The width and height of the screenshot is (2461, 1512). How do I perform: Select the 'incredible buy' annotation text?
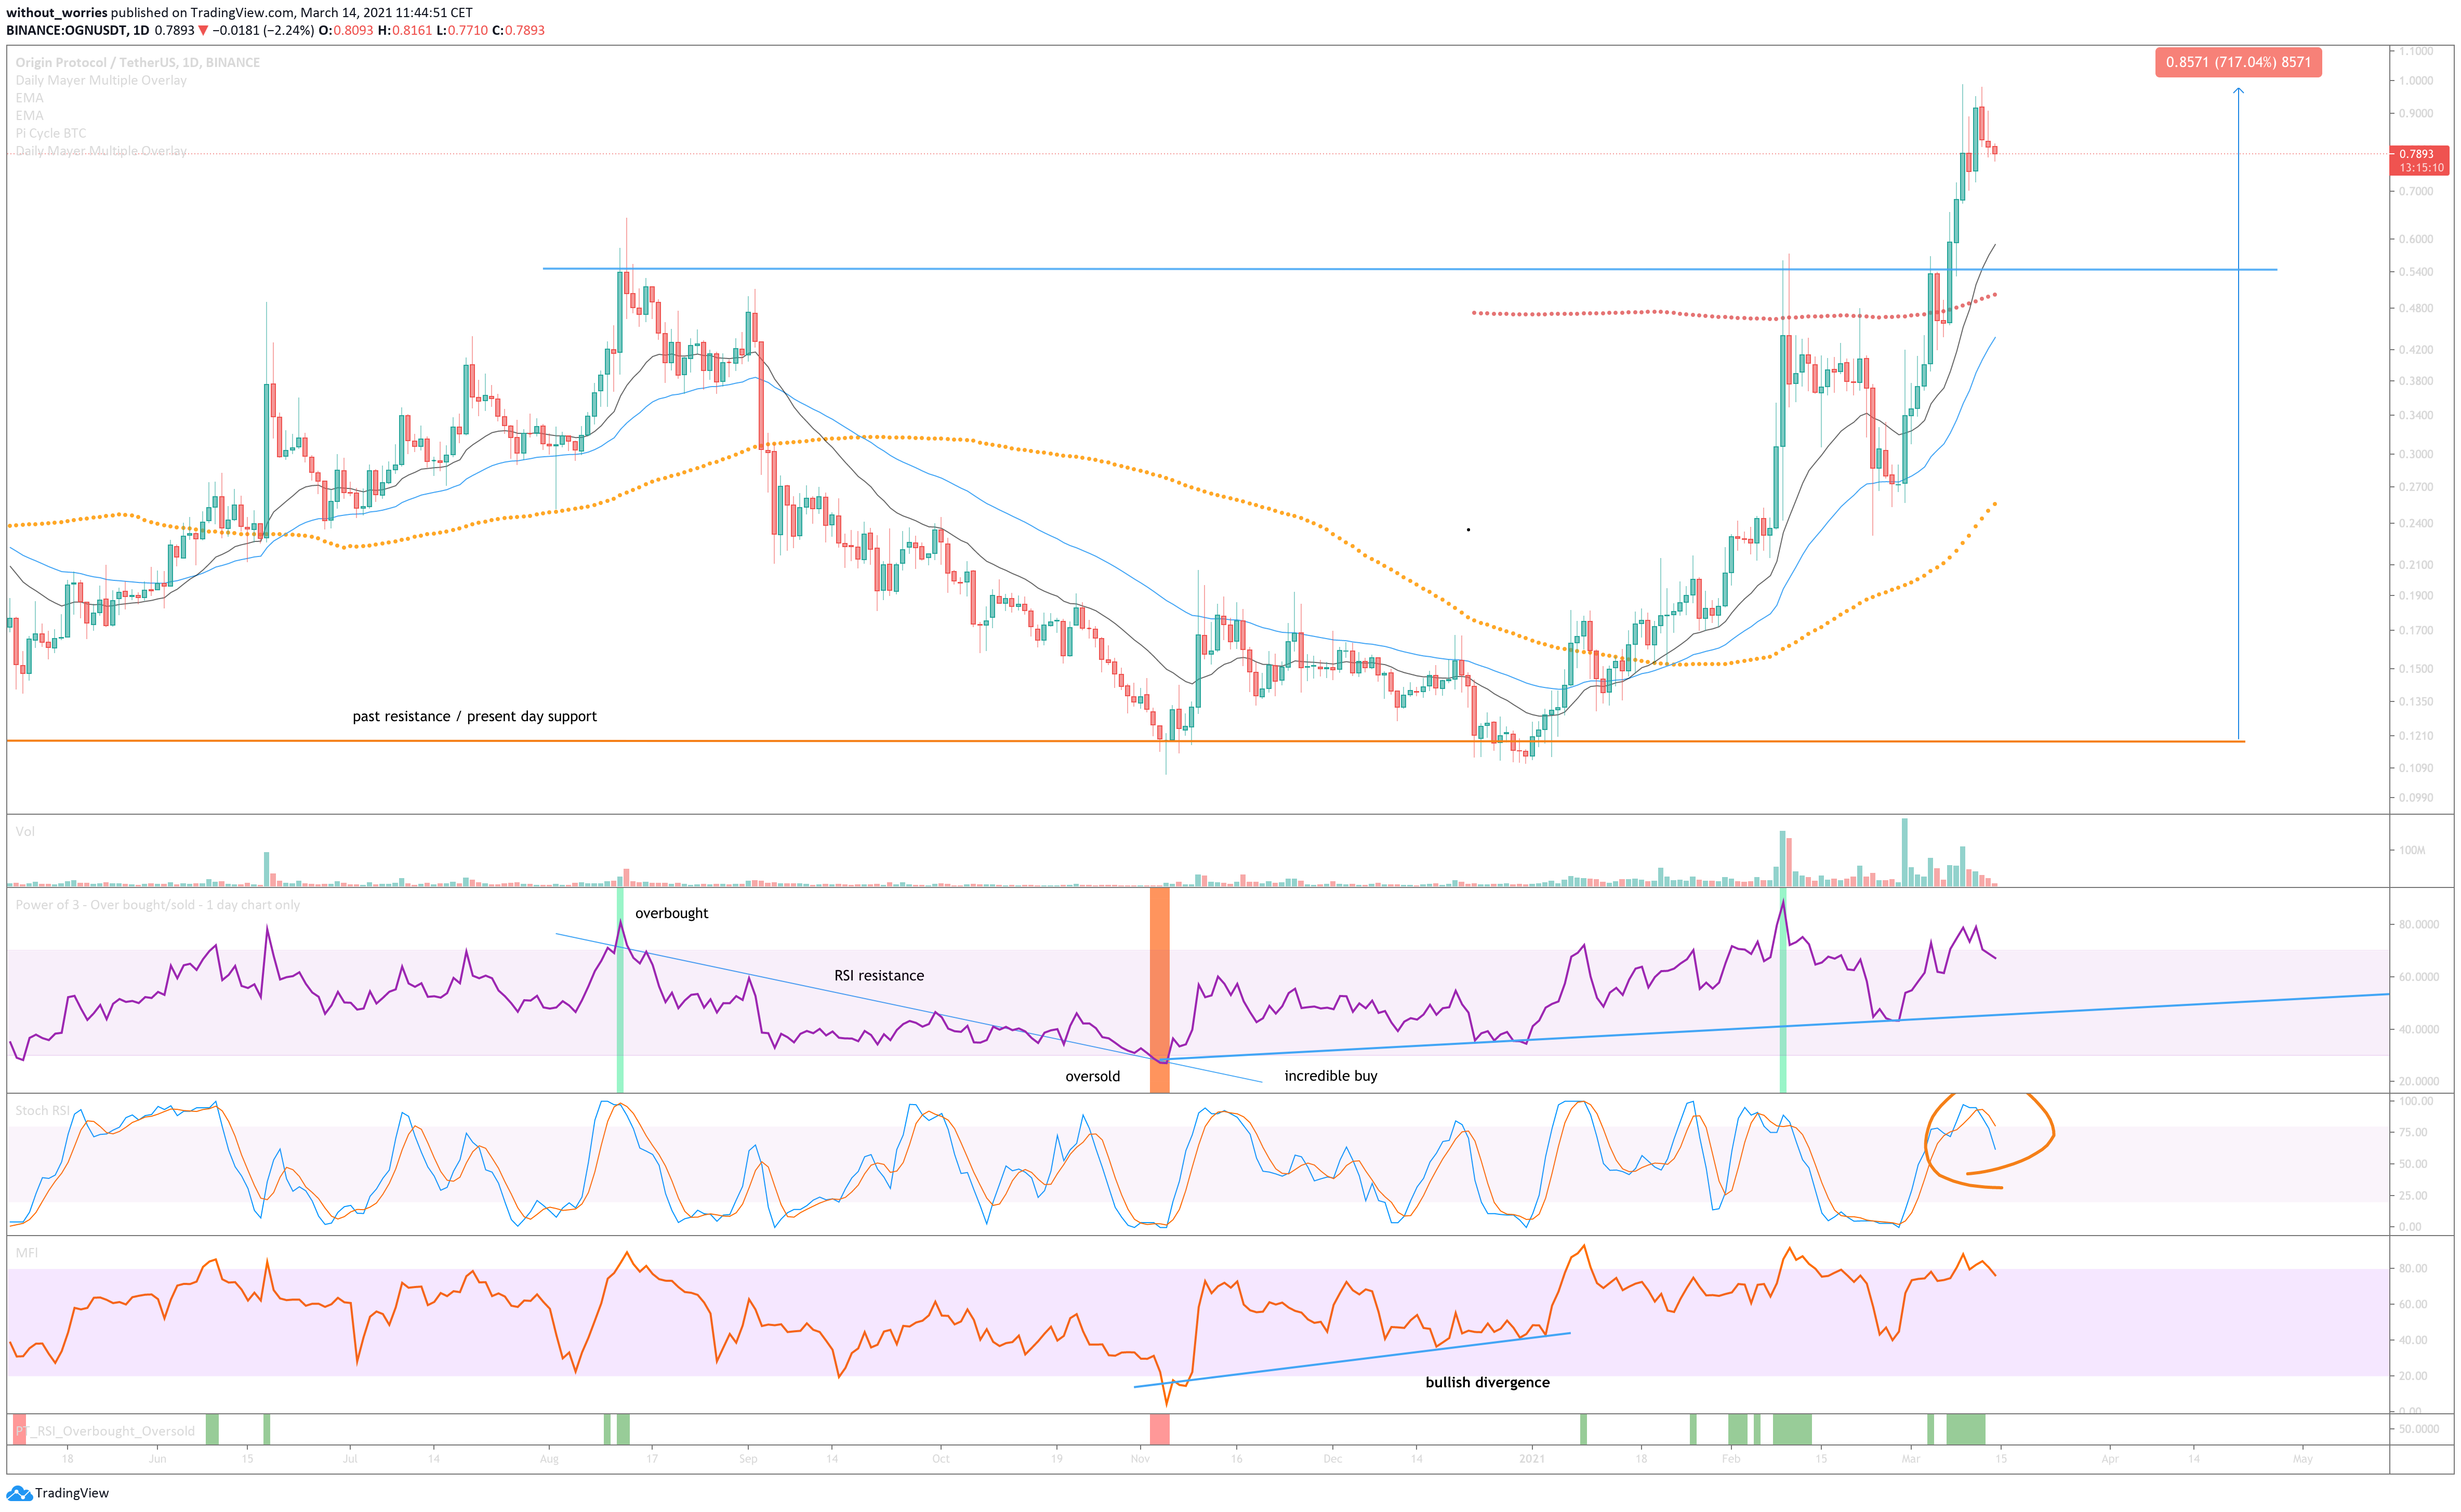tap(1330, 1076)
